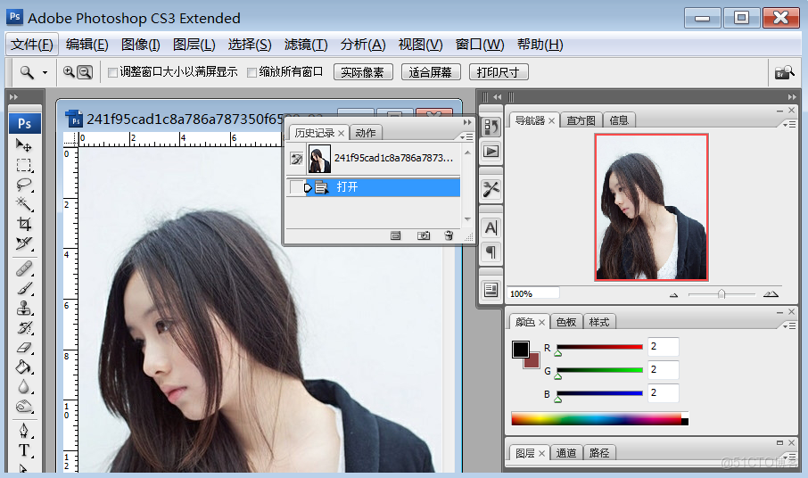
Task: Open the Paragraph panel dock icon
Action: [491, 252]
